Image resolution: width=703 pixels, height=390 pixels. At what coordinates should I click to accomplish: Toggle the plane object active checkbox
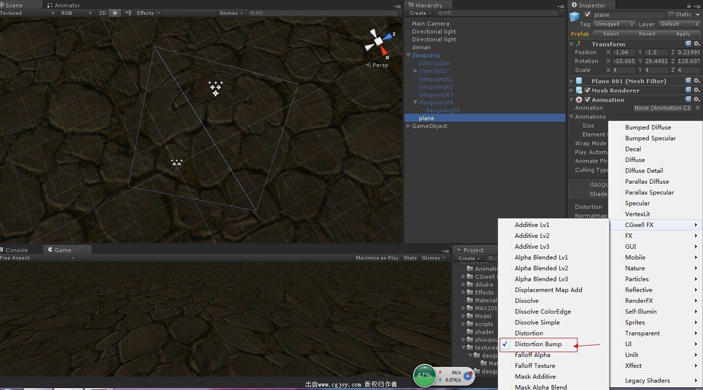click(x=587, y=14)
